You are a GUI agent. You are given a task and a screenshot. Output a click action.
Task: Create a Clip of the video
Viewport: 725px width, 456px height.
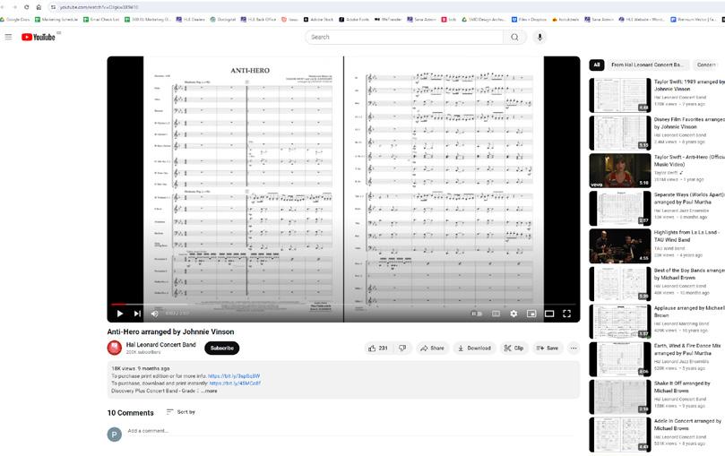click(514, 348)
